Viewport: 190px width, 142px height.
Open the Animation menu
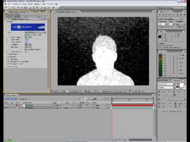[37, 4]
